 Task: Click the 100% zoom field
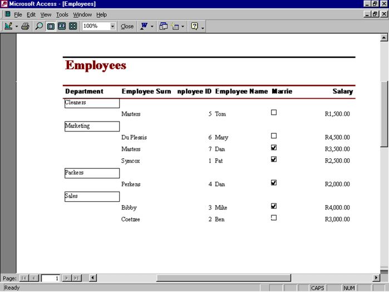(96, 26)
